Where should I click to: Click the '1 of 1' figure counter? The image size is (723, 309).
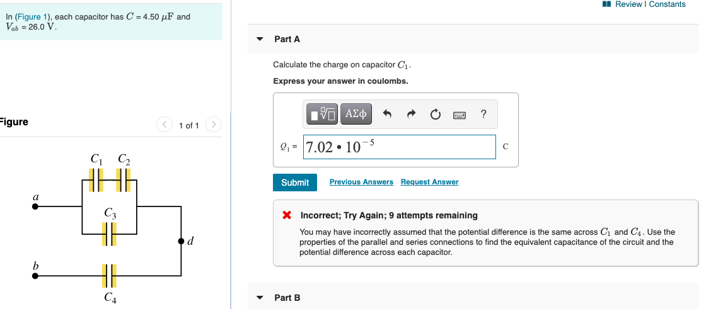click(x=189, y=125)
